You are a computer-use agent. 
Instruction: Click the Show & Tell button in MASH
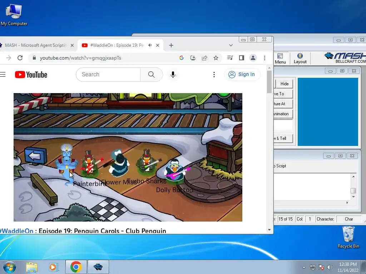pyautogui.click(x=283, y=138)
